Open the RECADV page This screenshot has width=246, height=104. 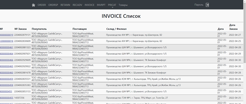77,5
